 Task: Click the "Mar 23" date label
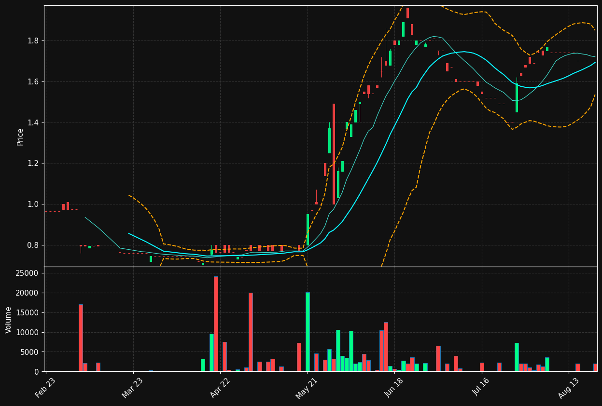click(132, 388)
